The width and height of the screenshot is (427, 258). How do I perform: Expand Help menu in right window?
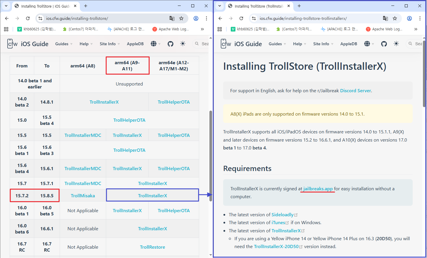tap(299, 44)
